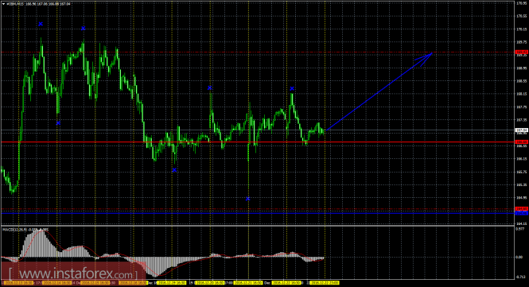
Task: Select the blue X marker near 19 December low
Action: tap(174, 170)
